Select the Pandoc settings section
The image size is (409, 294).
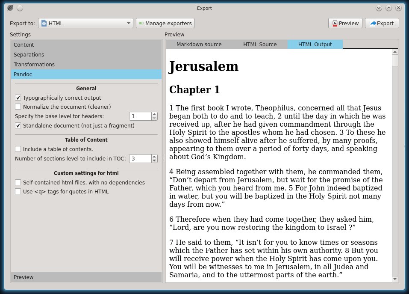(x=86, y=74)
